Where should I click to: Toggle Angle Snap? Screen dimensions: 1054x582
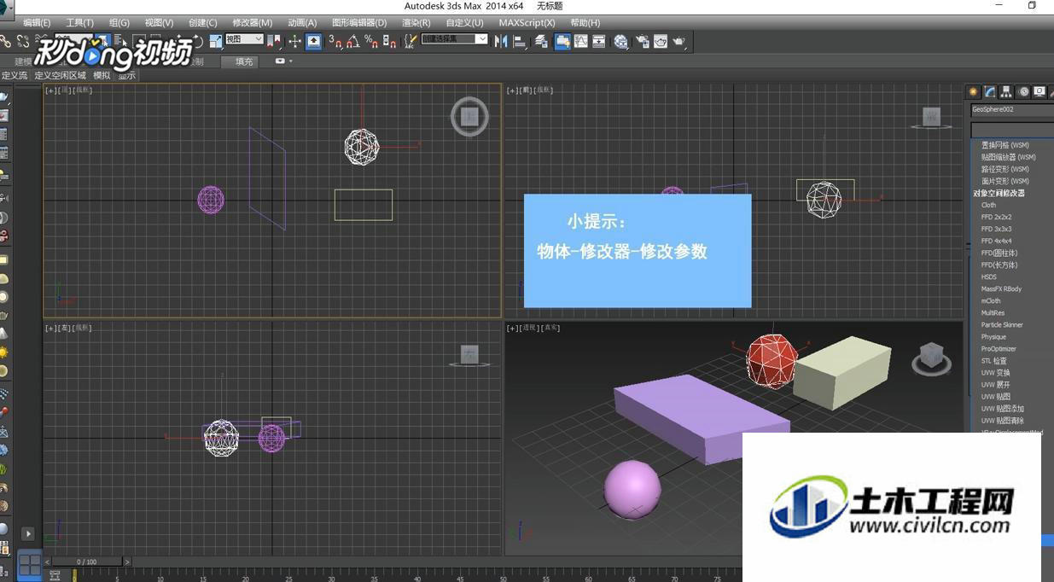pos(352,40)
